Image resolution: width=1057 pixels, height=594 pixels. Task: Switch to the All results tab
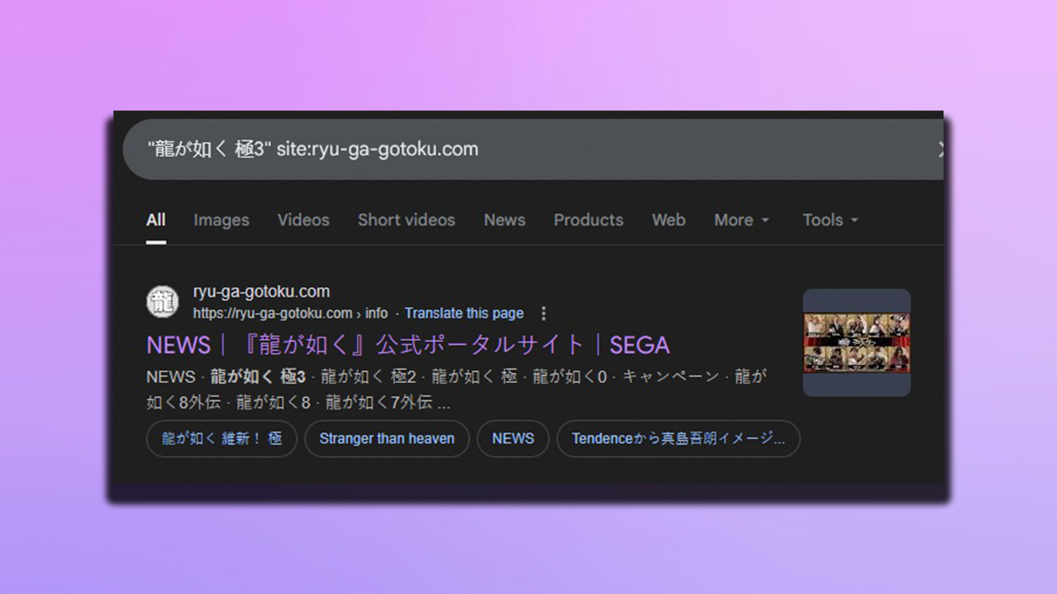click(x=156, y=220)
